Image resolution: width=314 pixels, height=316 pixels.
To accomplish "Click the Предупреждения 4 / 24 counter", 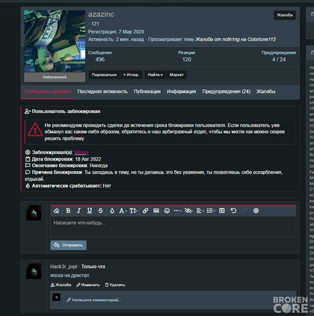I will 279,56.
